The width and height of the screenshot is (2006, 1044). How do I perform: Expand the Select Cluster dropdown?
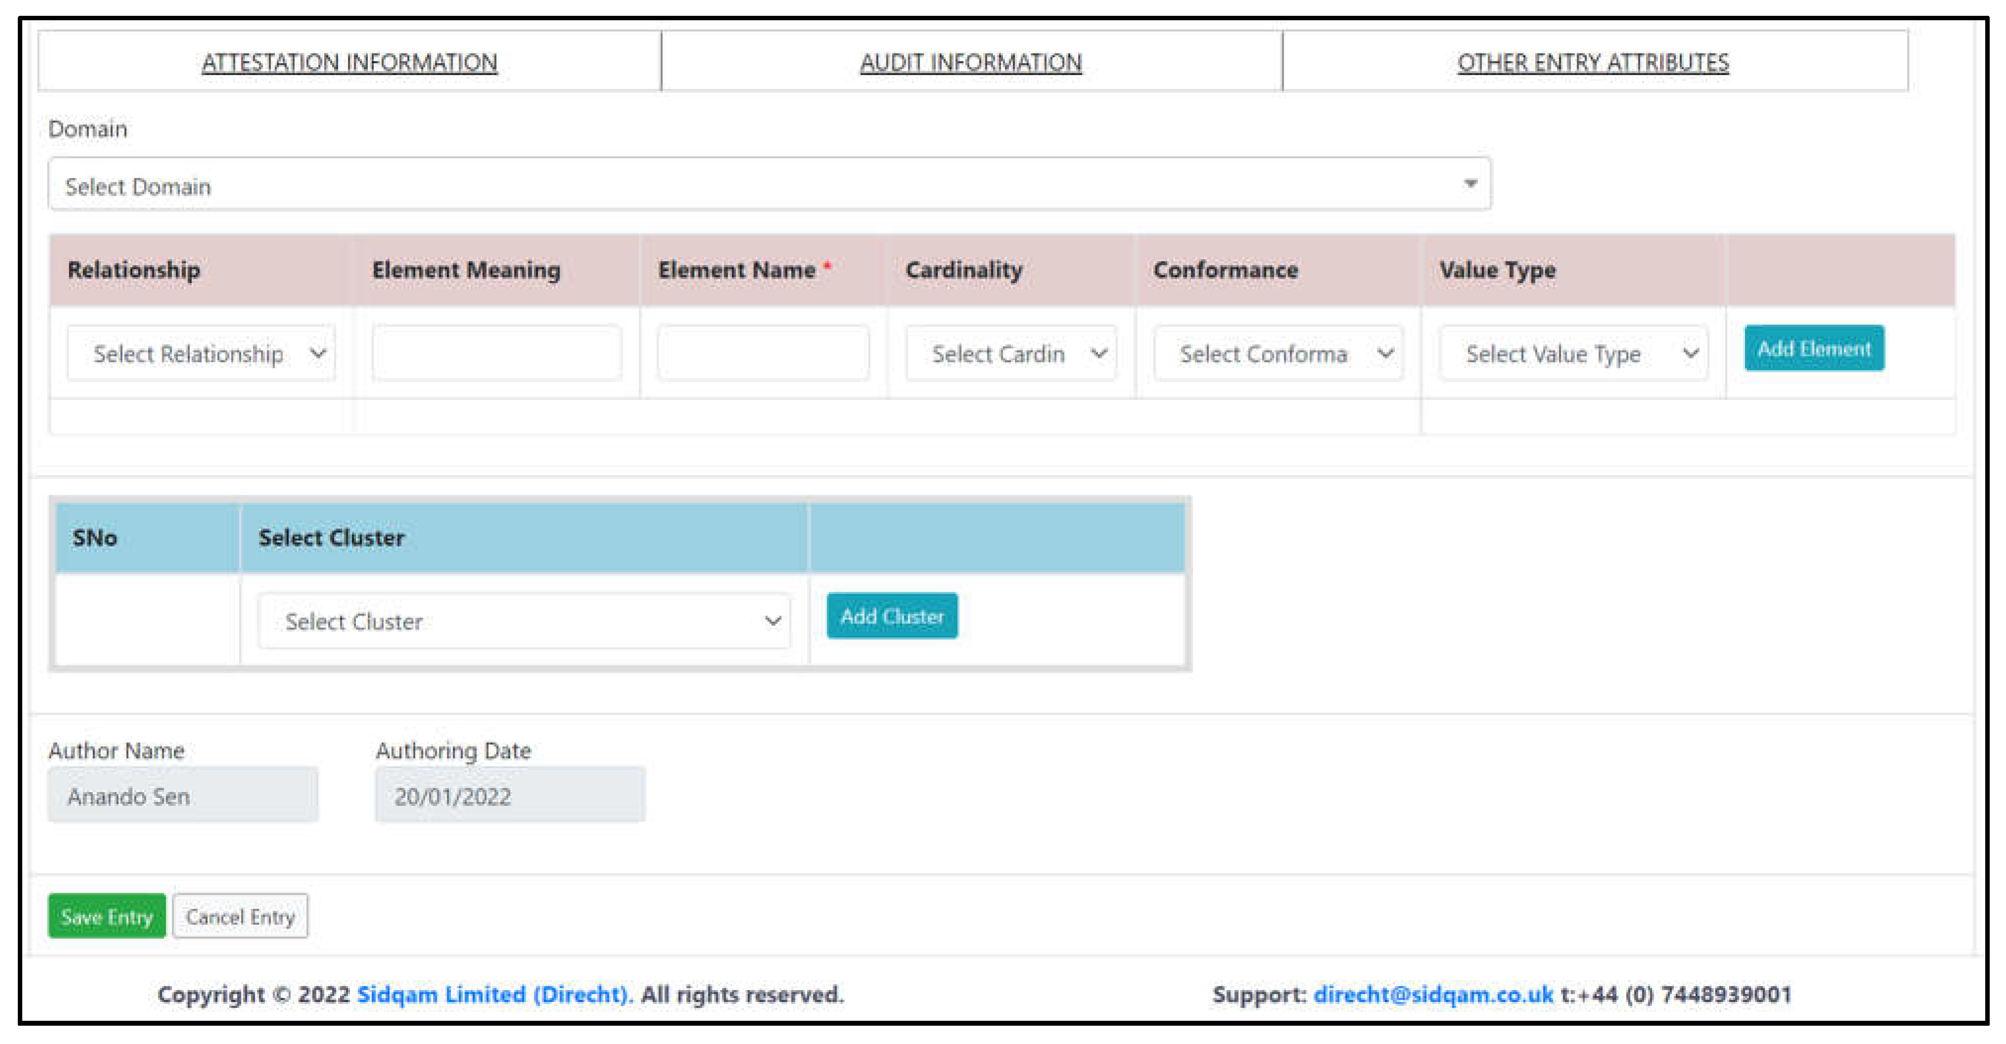[x=524, y=621]
